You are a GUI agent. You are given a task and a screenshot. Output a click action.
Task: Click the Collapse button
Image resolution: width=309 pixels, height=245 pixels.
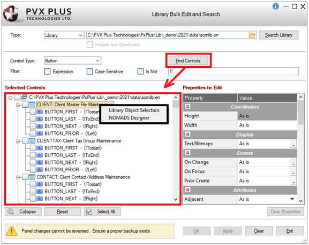click(23, 211)
